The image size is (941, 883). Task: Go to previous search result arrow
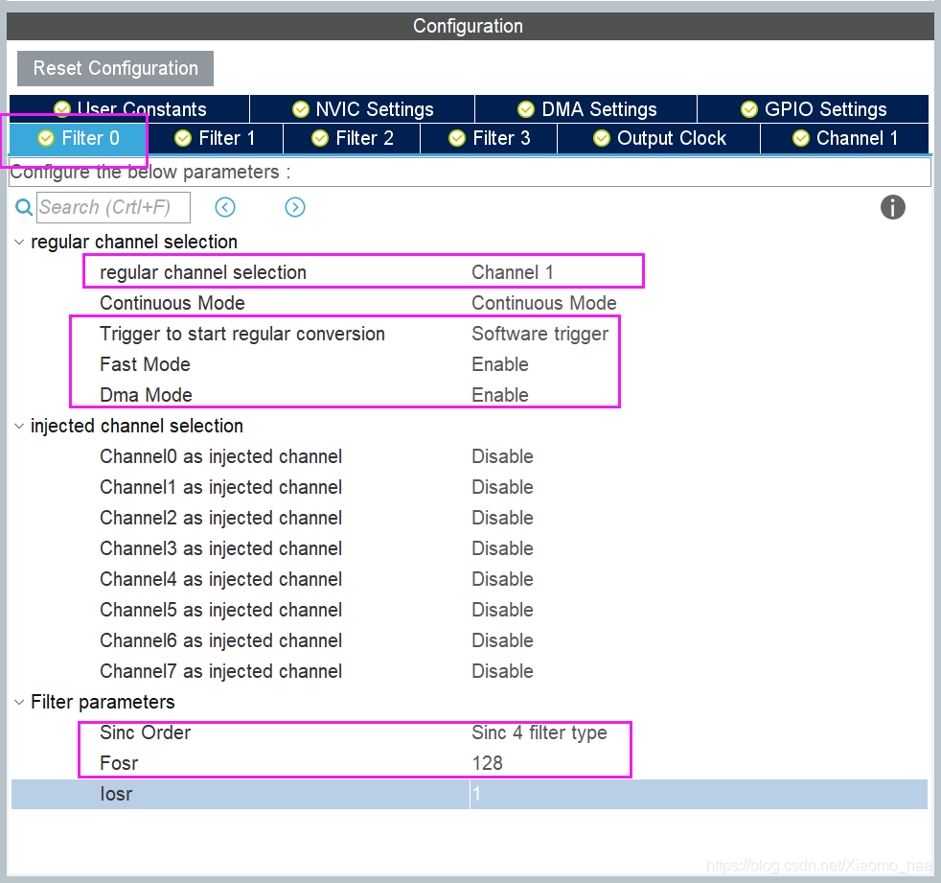point(225,207)
